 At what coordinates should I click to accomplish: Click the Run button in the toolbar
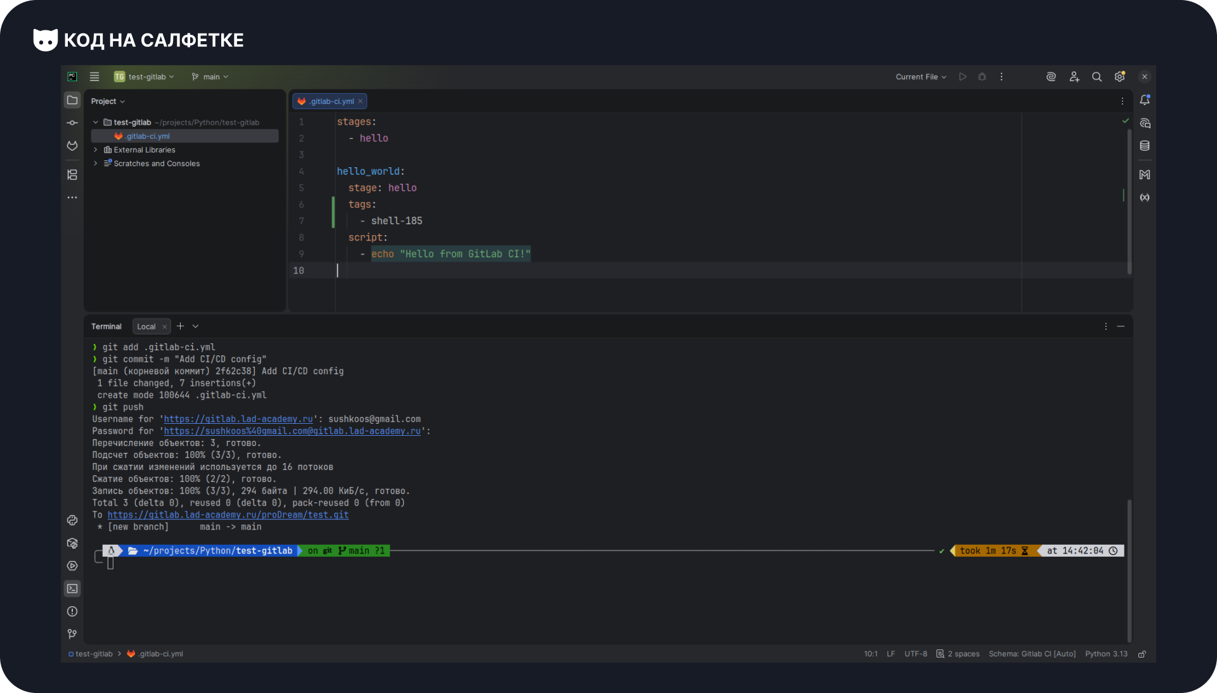point(963,77)
